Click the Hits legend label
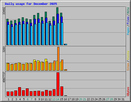Viewport: 131px width, 102px height. 128,10
